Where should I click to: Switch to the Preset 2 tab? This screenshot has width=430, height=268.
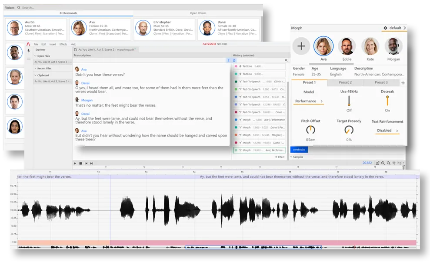pos(345,82)
